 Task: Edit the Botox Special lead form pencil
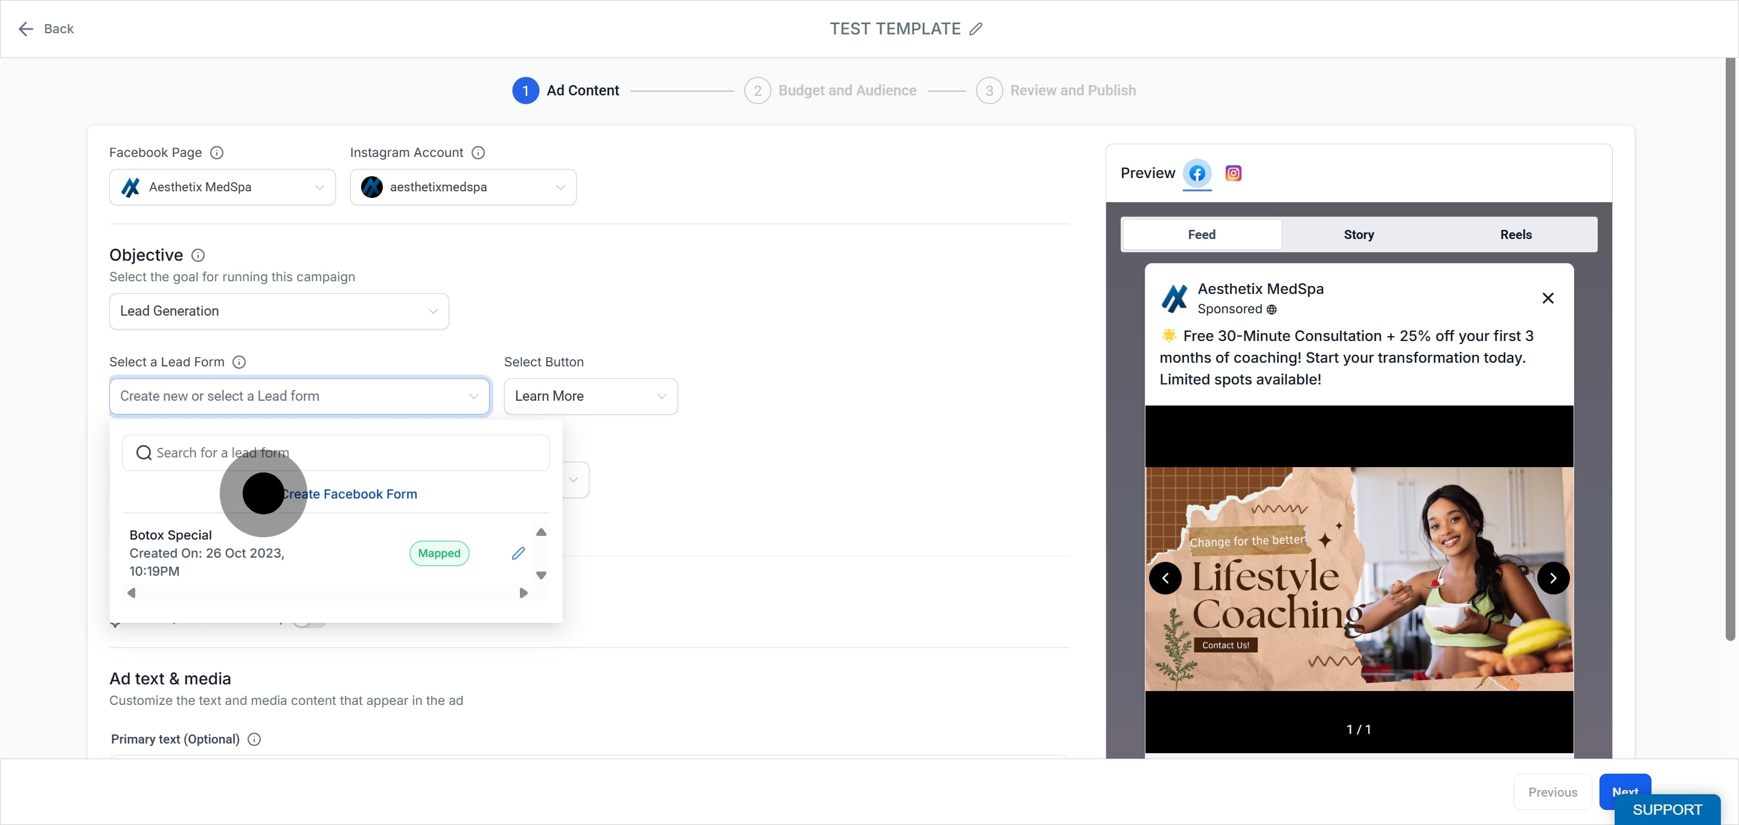pos(518,553)
